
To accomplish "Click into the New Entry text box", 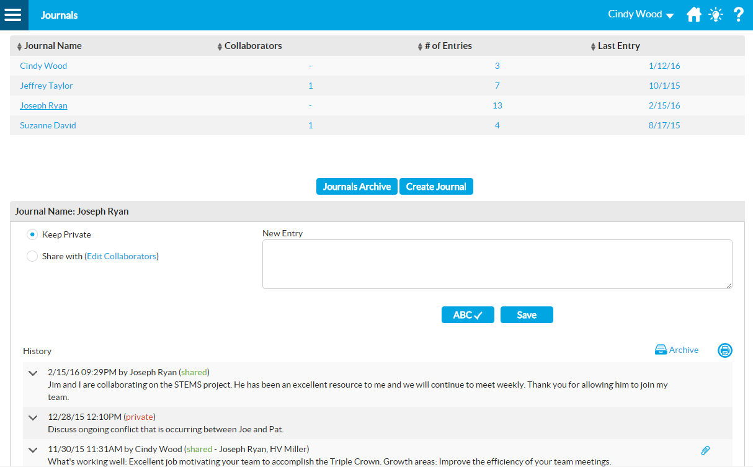I will click(x=497, y=264).
